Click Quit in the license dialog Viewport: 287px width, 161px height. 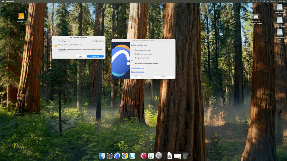point(136,77)
